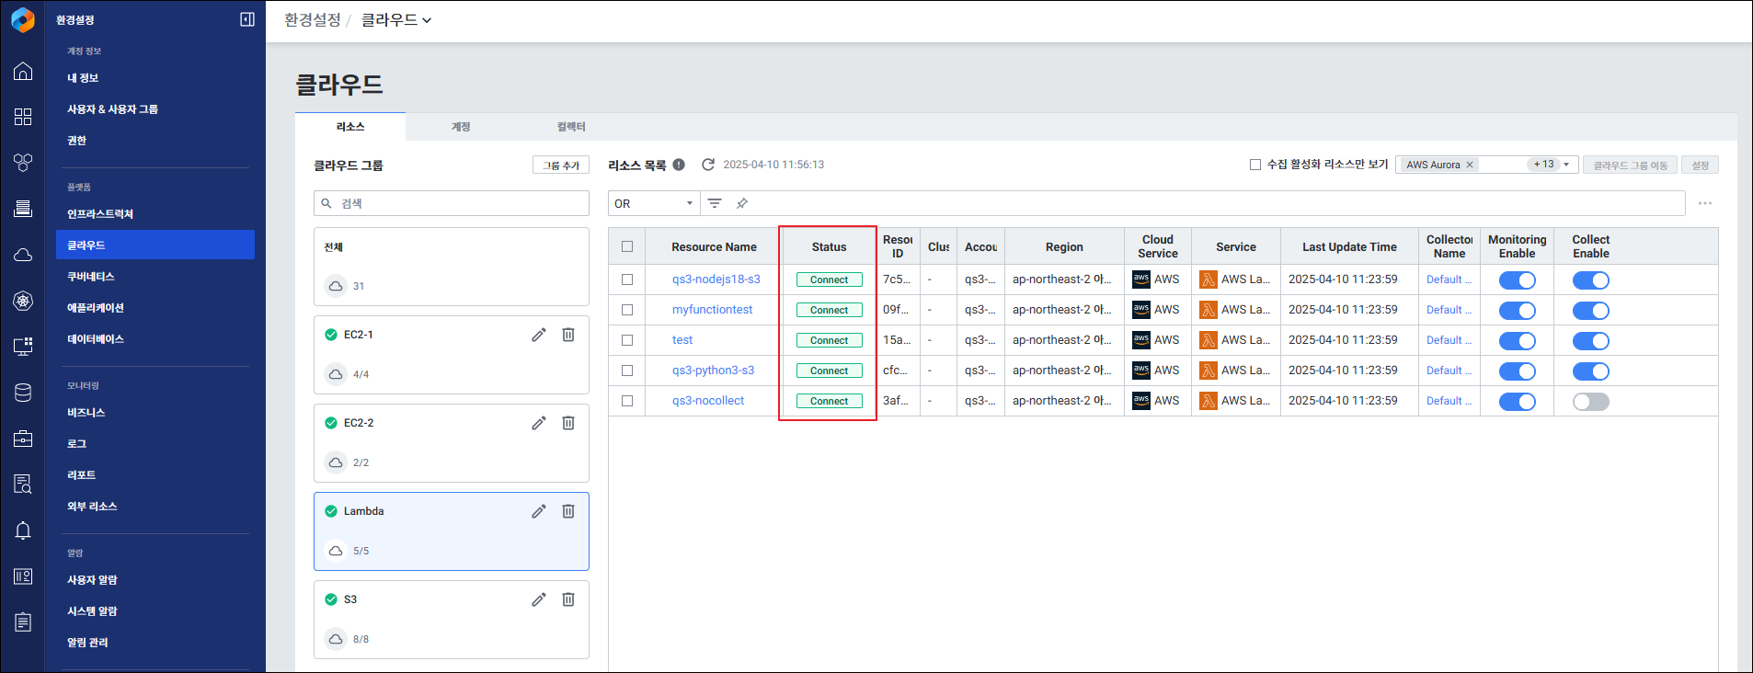This screenshot has height=673, width=1753.
Task: Open the bell alarm icon in left rail
Action: [23, 530]
